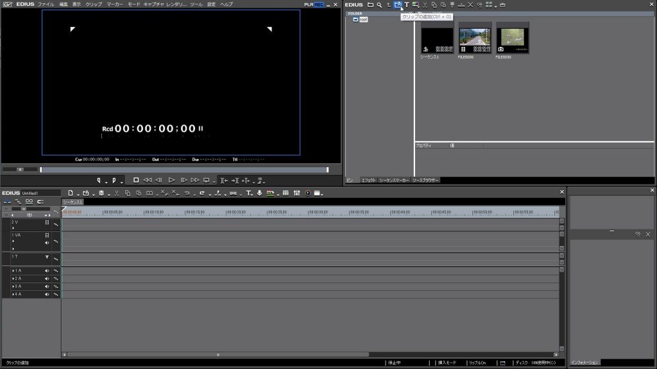The image size is (657, 369).
Task: Go up one folder level in bin
Action: point(388,5)
